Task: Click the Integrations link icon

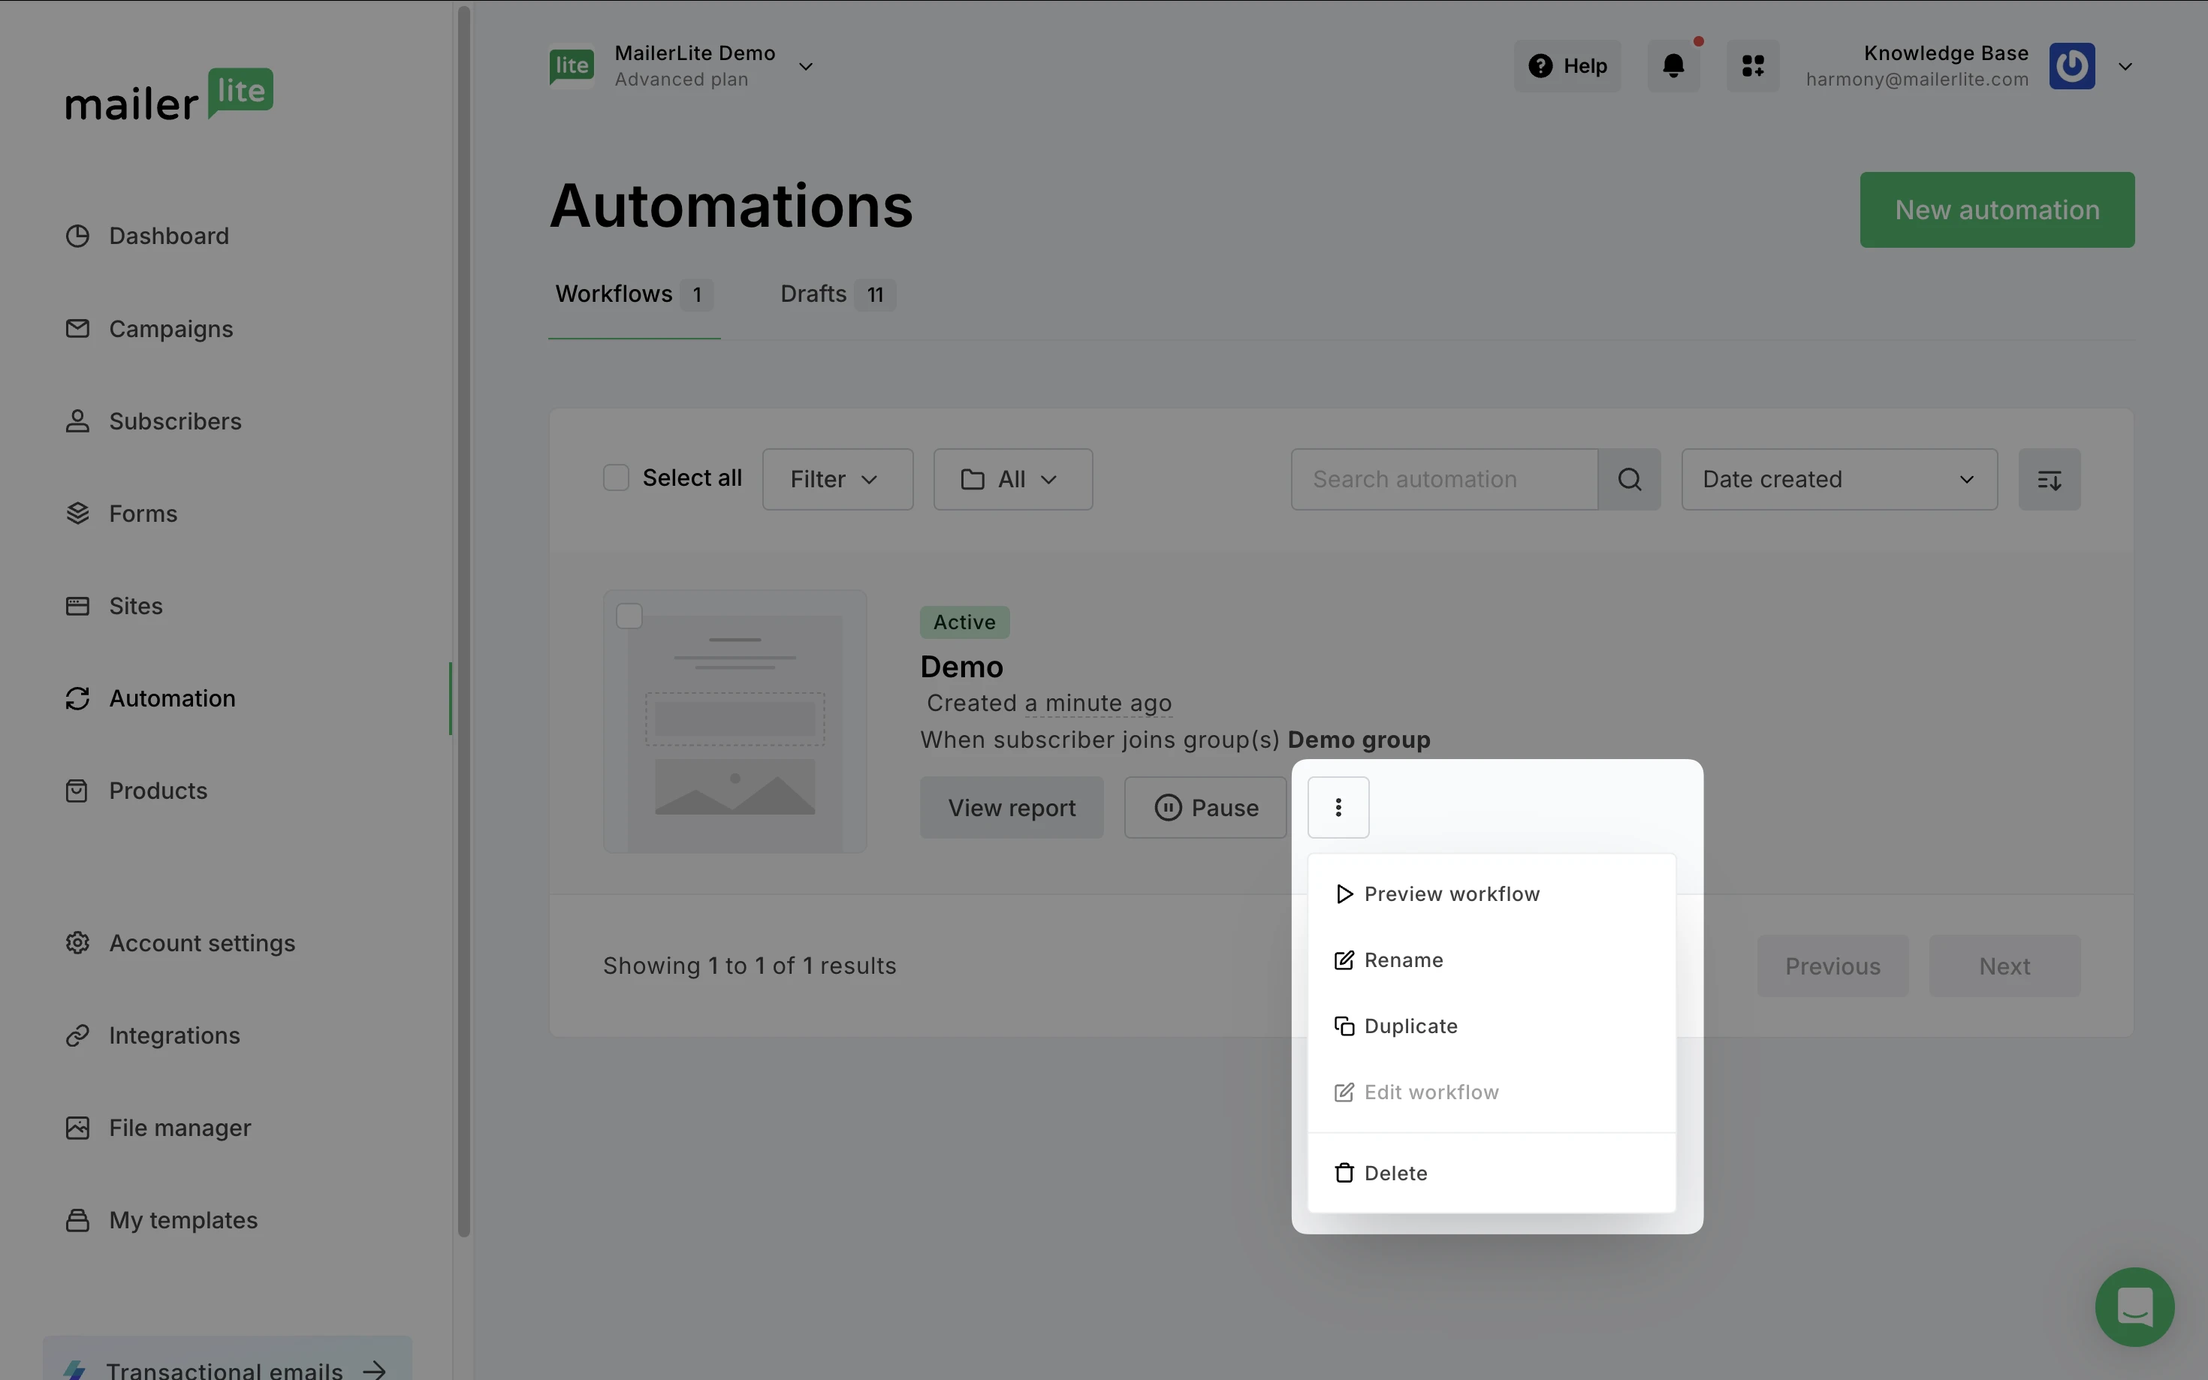Action: click(x=77, y=1035)
